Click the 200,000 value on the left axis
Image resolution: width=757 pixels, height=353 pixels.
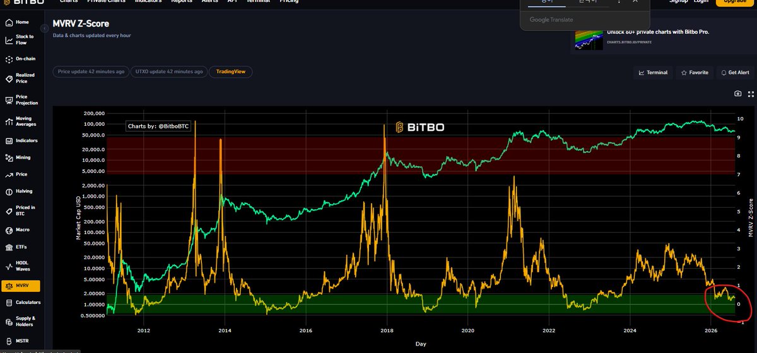[x=93, y=113]
